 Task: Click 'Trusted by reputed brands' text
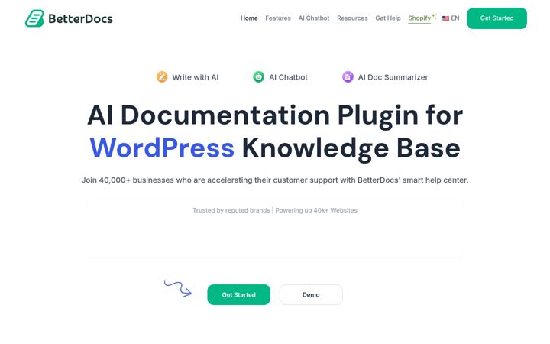click(231, 210)
